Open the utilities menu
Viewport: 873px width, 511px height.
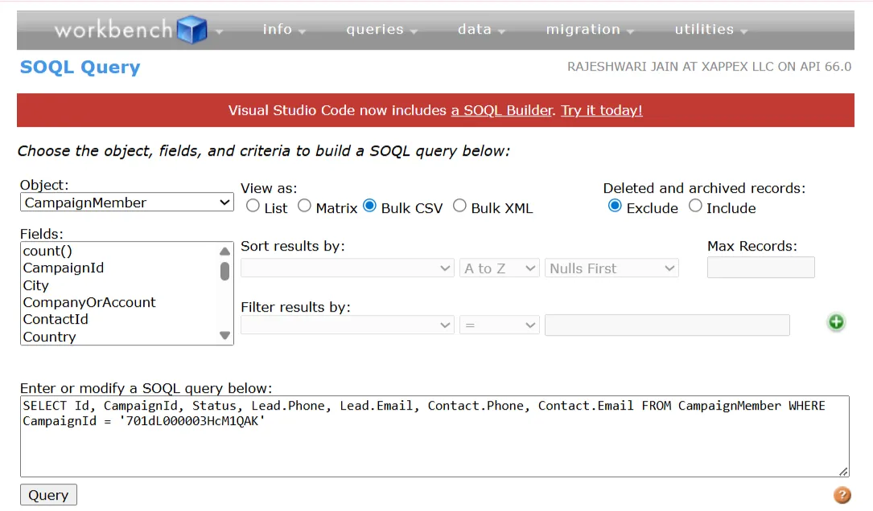tap(710, 30)
